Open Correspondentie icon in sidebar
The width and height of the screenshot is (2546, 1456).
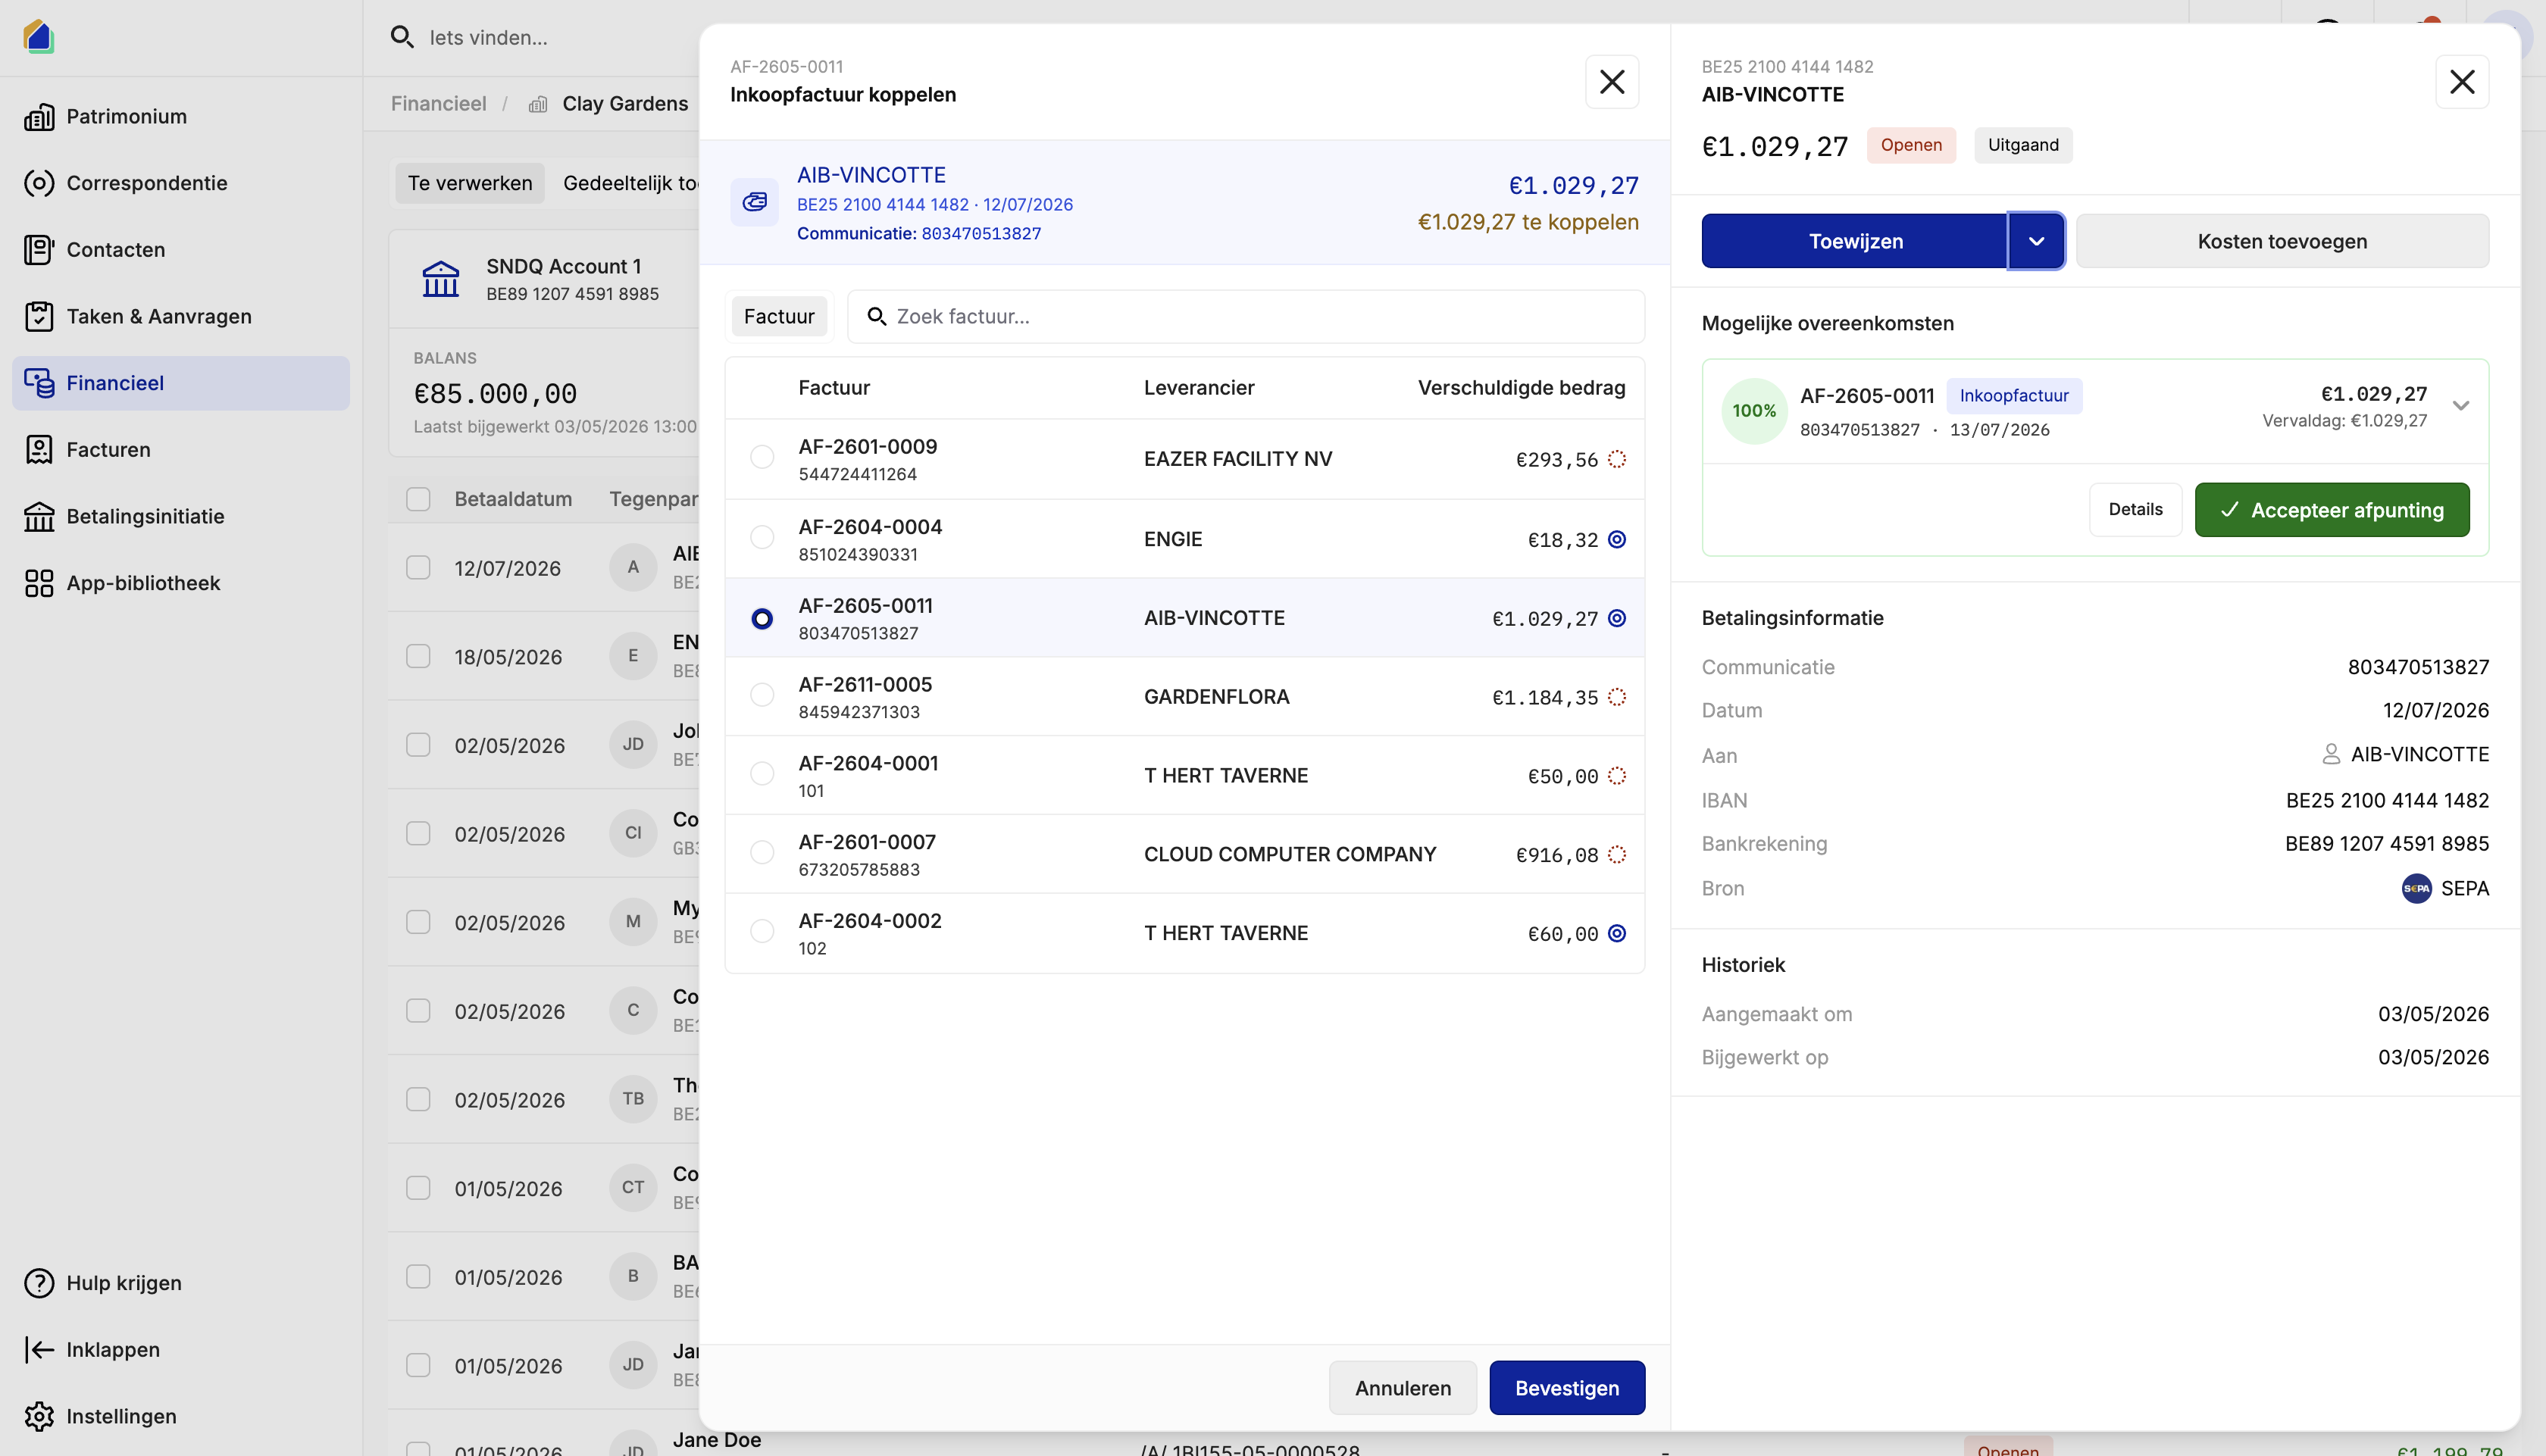pyautogui.click(x=39, y=183)
